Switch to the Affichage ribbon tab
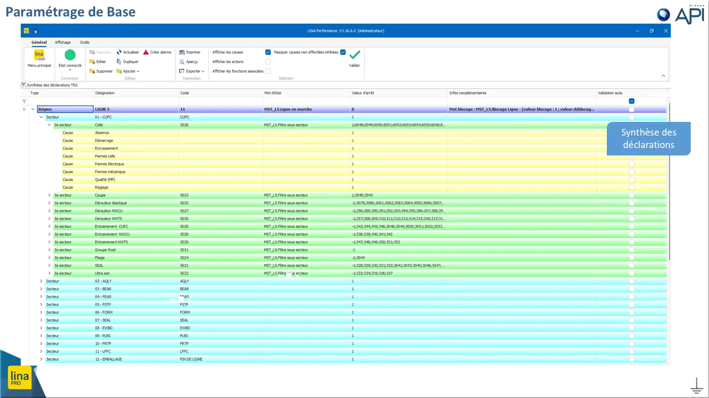This screenshot has width=709, height=398. pyautogui.click(x=63, y=42)
